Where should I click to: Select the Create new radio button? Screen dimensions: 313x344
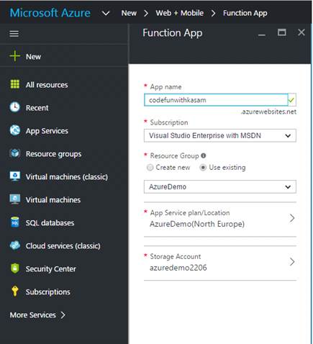tap(150, 168)
